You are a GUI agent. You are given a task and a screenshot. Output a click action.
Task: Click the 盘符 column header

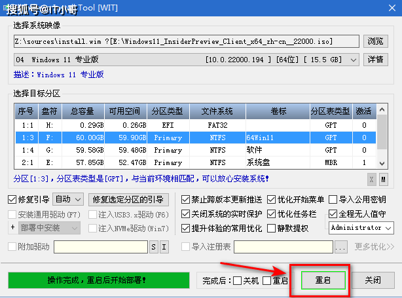pyautogui.click(x=50, y=111)
